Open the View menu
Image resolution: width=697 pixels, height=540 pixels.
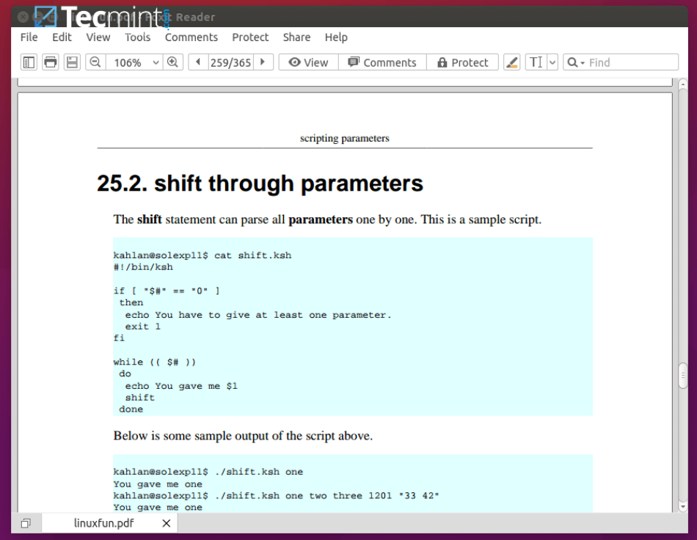click(98, 37)
